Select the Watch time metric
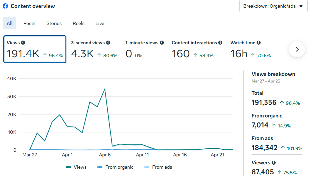The width and height of the screenshot is (310, 179). click(x=251, y=49)
